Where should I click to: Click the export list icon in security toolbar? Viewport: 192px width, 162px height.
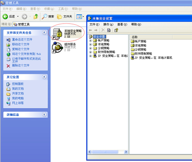click(109, 30)
